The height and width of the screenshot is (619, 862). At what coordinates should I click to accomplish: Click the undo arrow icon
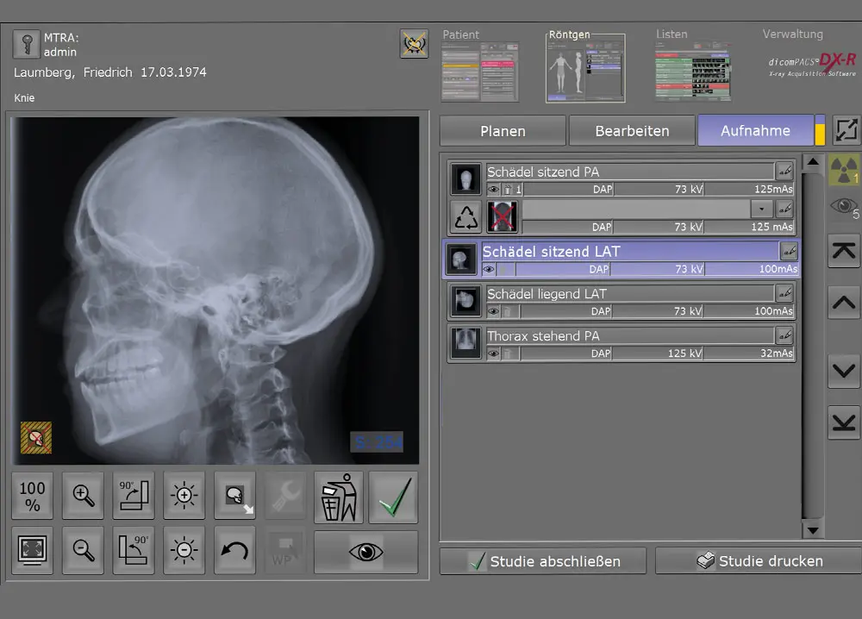(x=234, y=551)
